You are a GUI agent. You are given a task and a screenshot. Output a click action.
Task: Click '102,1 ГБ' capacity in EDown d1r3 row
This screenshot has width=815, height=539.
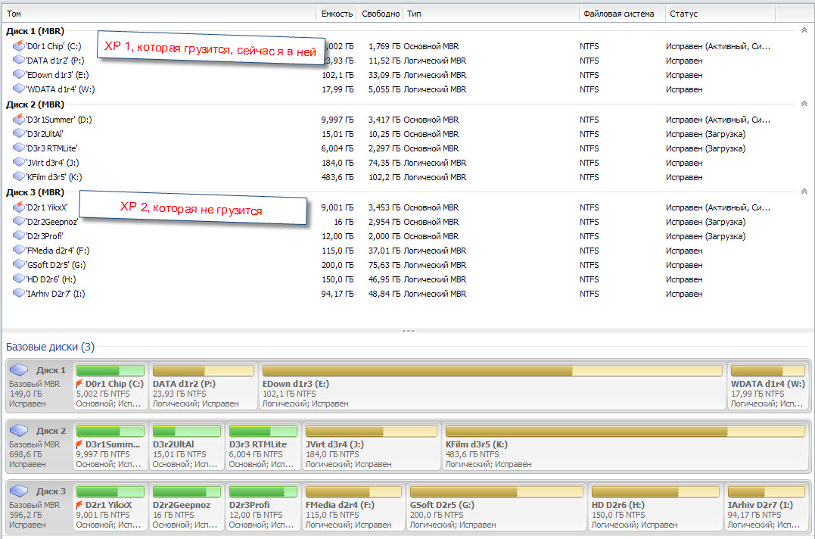pyautogui.click(x=338, y=75)
